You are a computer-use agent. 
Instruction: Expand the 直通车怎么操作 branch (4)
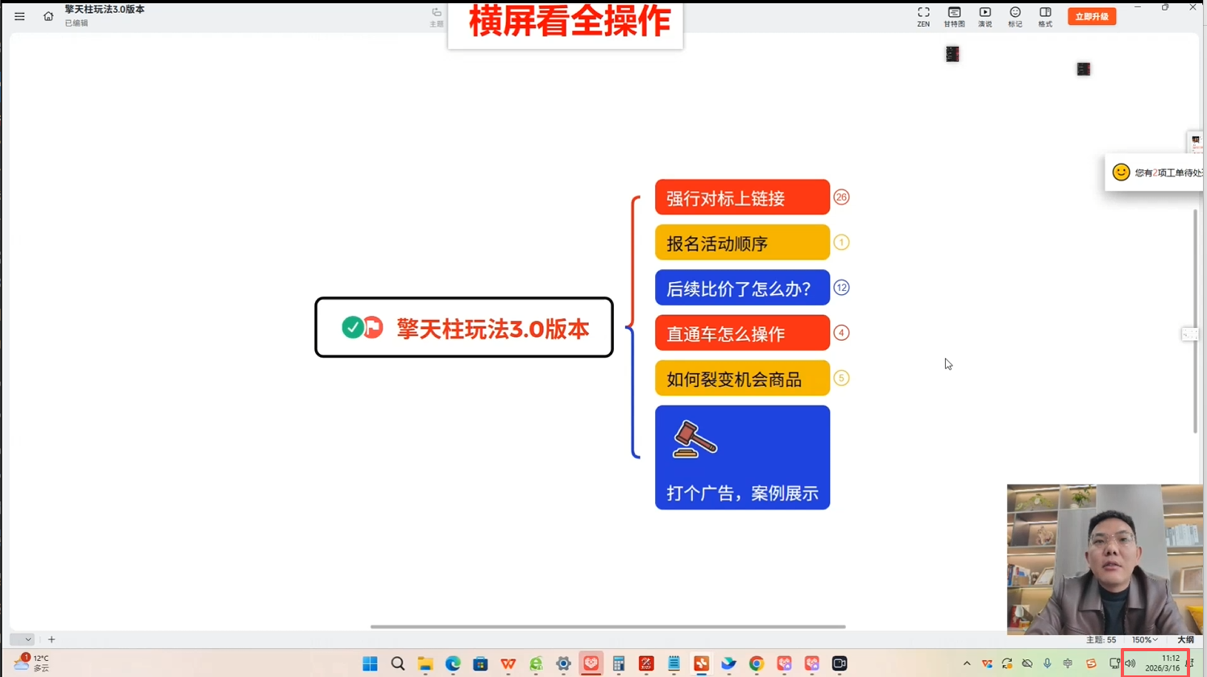[x=841, y=333]
